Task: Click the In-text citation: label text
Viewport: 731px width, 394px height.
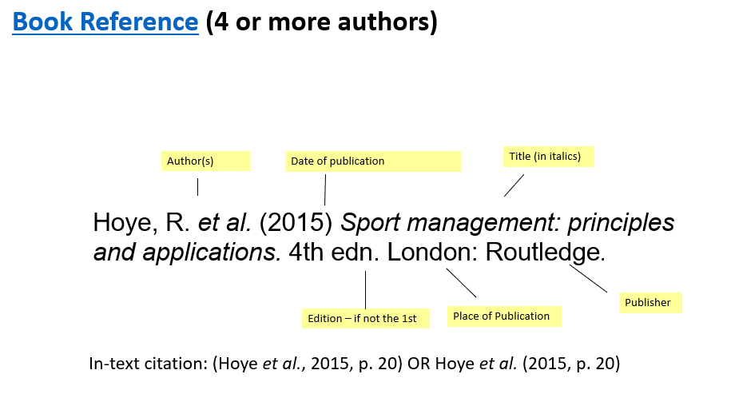Action: click(x=149, y=364)
